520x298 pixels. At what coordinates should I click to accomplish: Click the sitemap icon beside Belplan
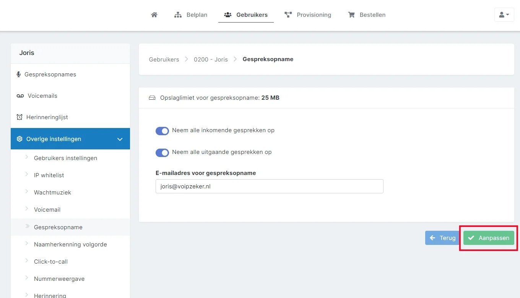178,15
